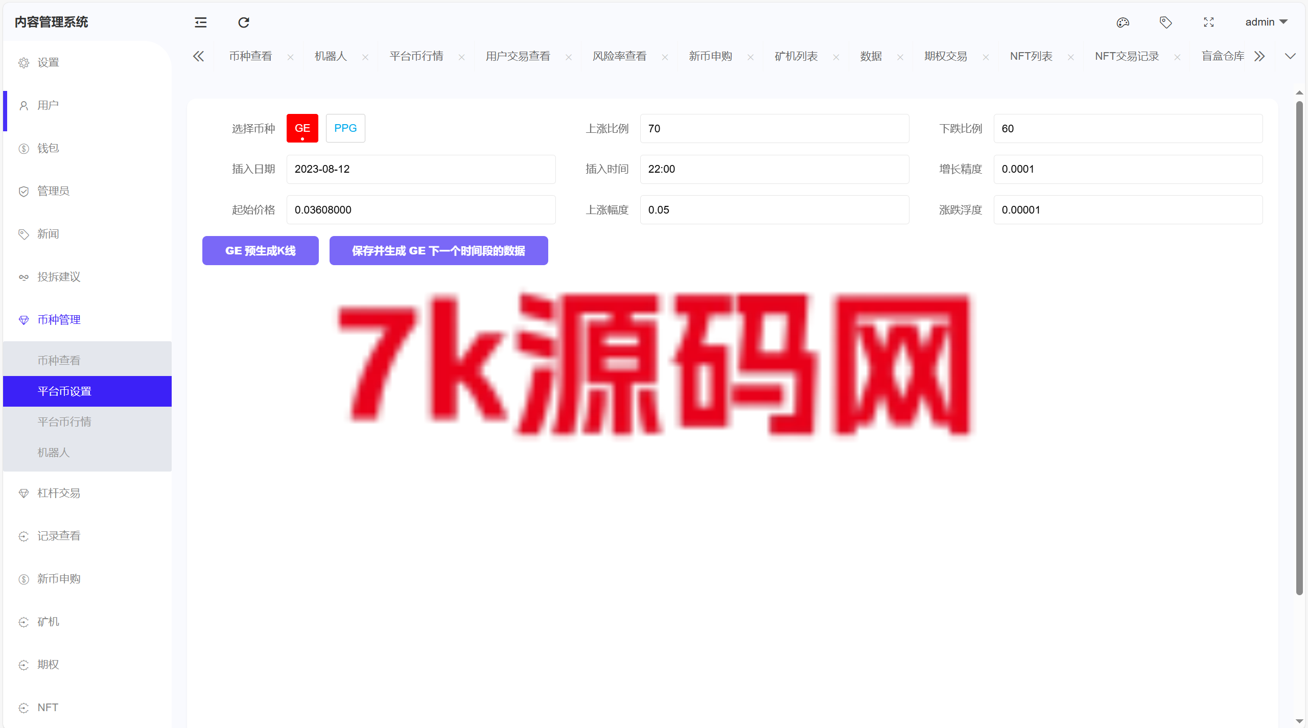Click the GE 预生成K线 button
This screenshot has height=728, width=1308.
coord(260,250)
